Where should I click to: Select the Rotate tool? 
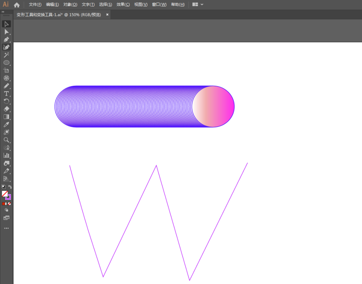point(7,101)
